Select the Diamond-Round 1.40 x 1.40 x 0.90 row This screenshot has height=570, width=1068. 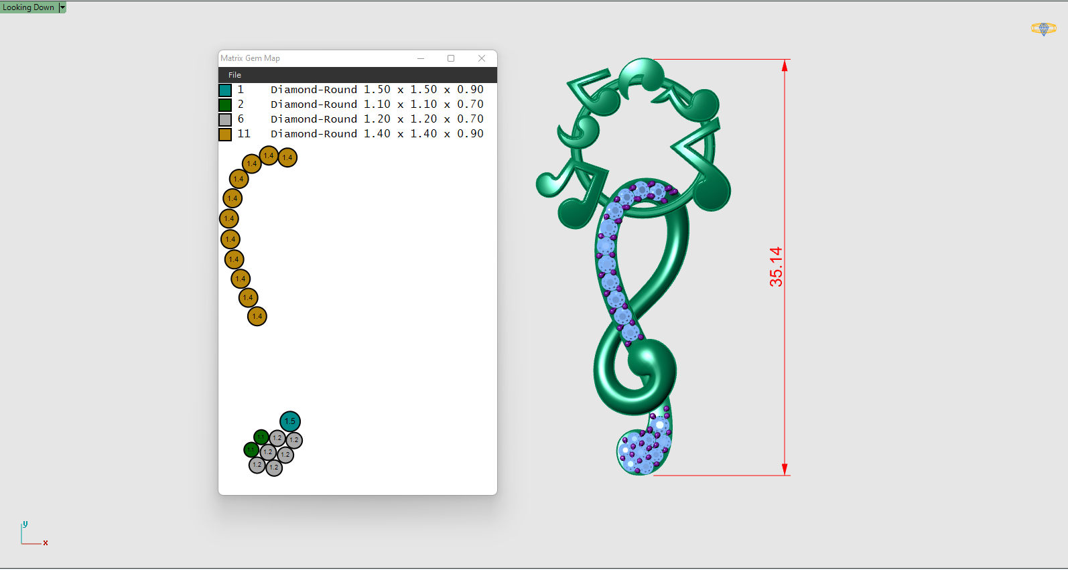377,134
